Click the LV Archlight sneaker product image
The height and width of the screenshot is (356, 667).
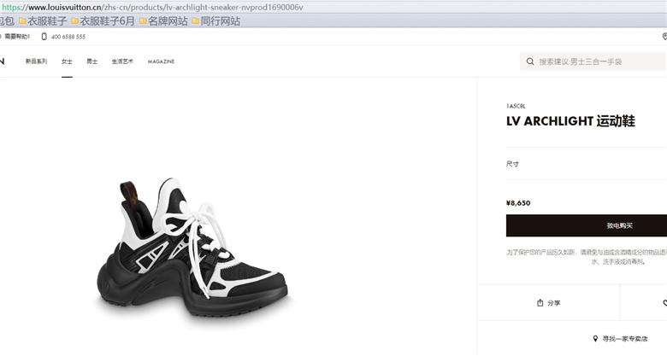[x=192, y=248]
